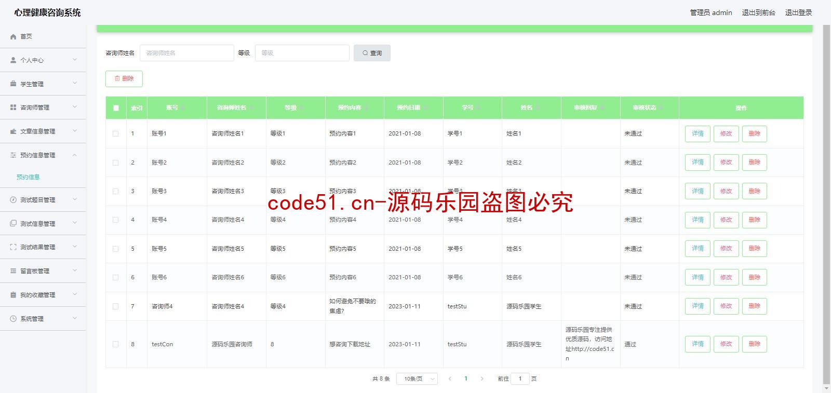The height and width of the screenshot is (393, 831).
Task: Click 删除 for the 账号3 row
Action: (755, 191)
